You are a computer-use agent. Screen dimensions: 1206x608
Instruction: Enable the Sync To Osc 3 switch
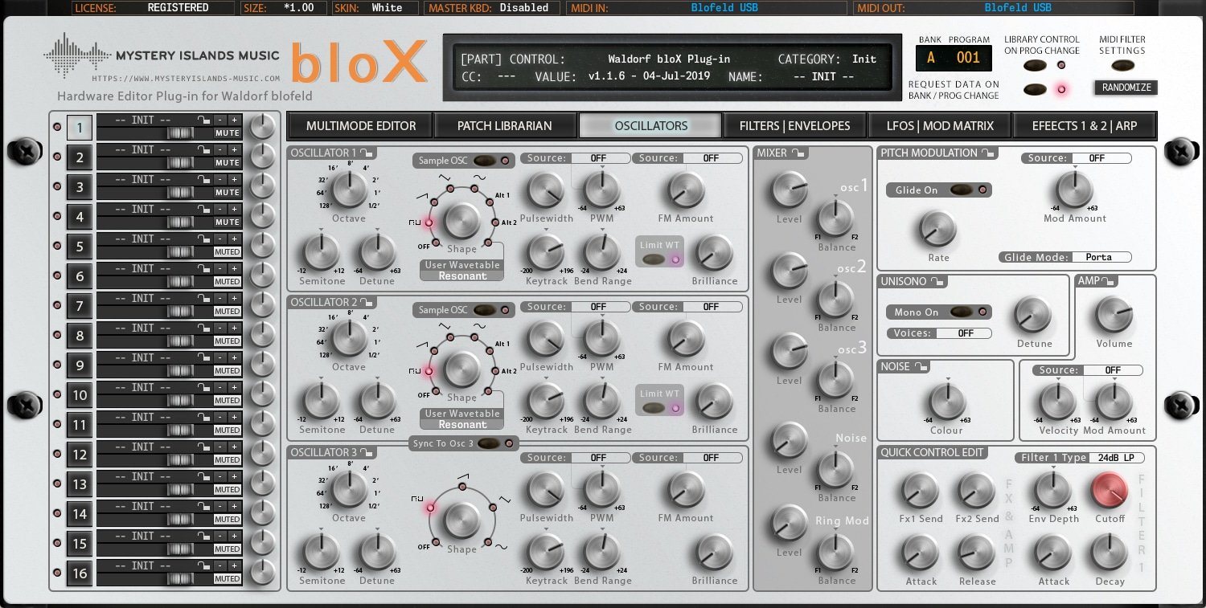click(x=488, y=443)
